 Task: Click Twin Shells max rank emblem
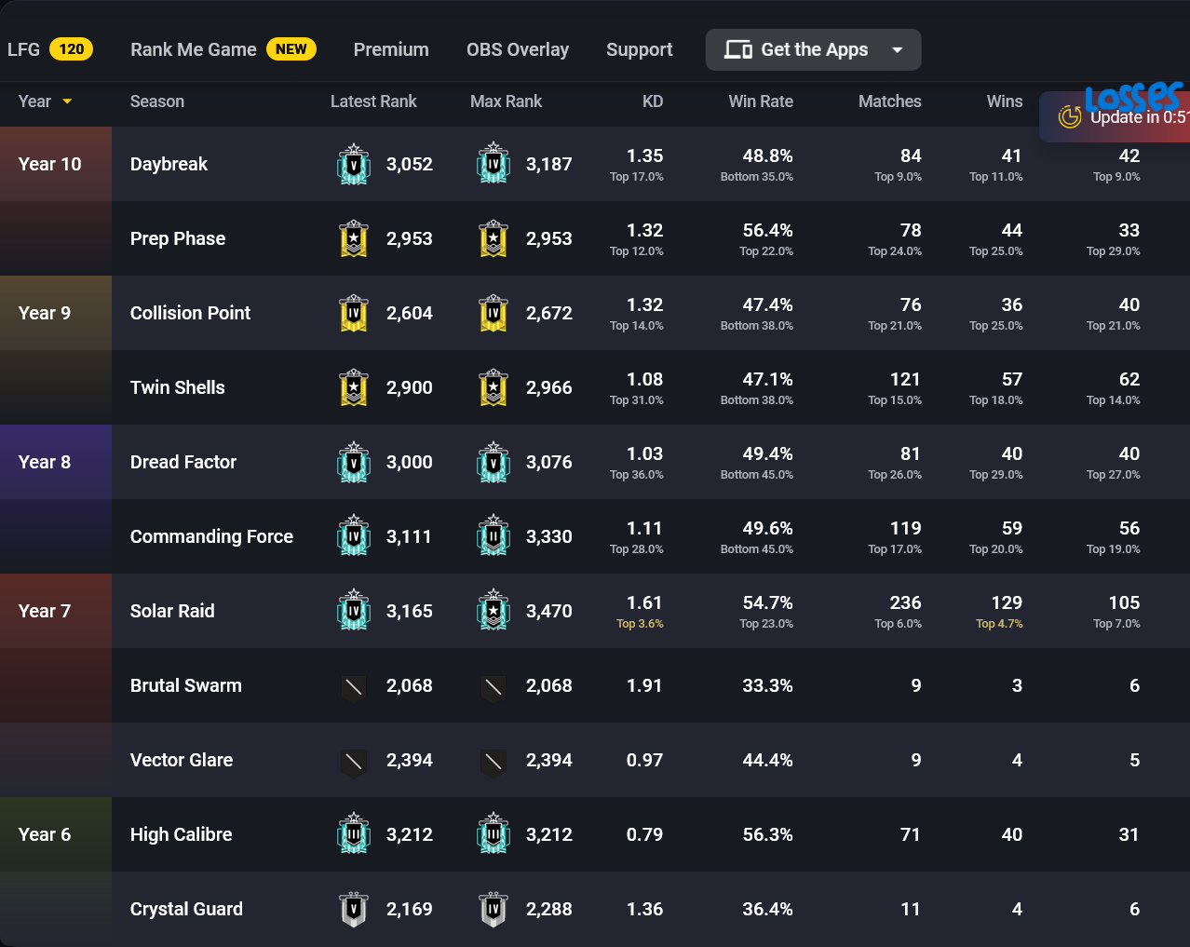(x=494, y=387)
